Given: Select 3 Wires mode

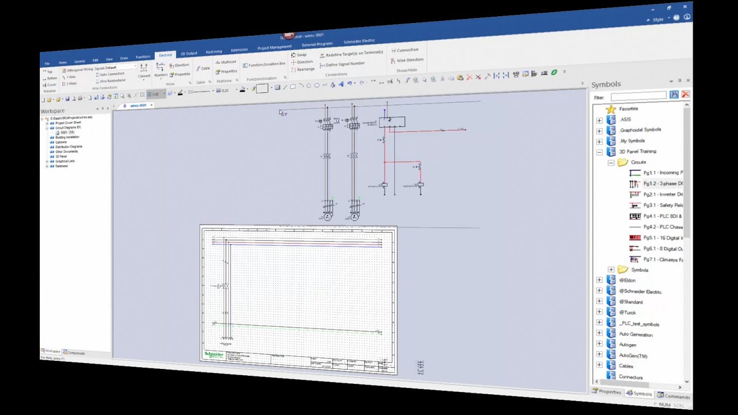Looking at the screenshot, I should point(69,84).
